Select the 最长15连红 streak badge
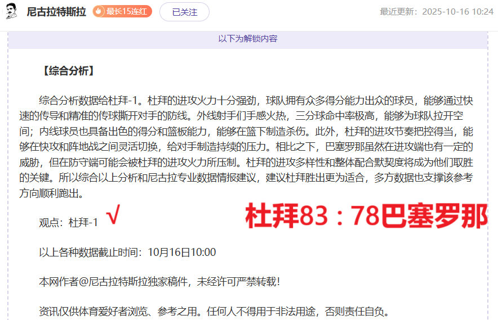 coord(122,12)
